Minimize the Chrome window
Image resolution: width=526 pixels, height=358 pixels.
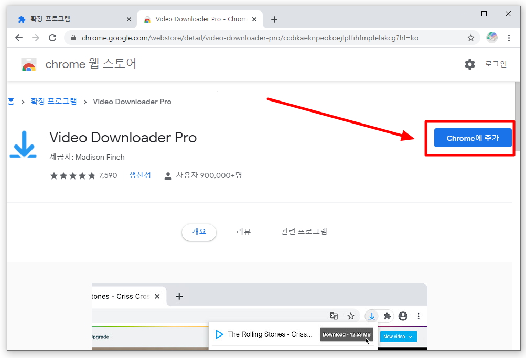click(x=460, y=14)
